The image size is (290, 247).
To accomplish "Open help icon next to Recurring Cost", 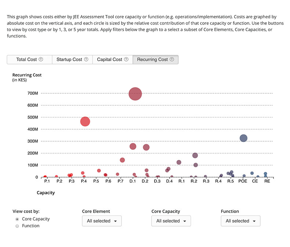I will point(172,59).
